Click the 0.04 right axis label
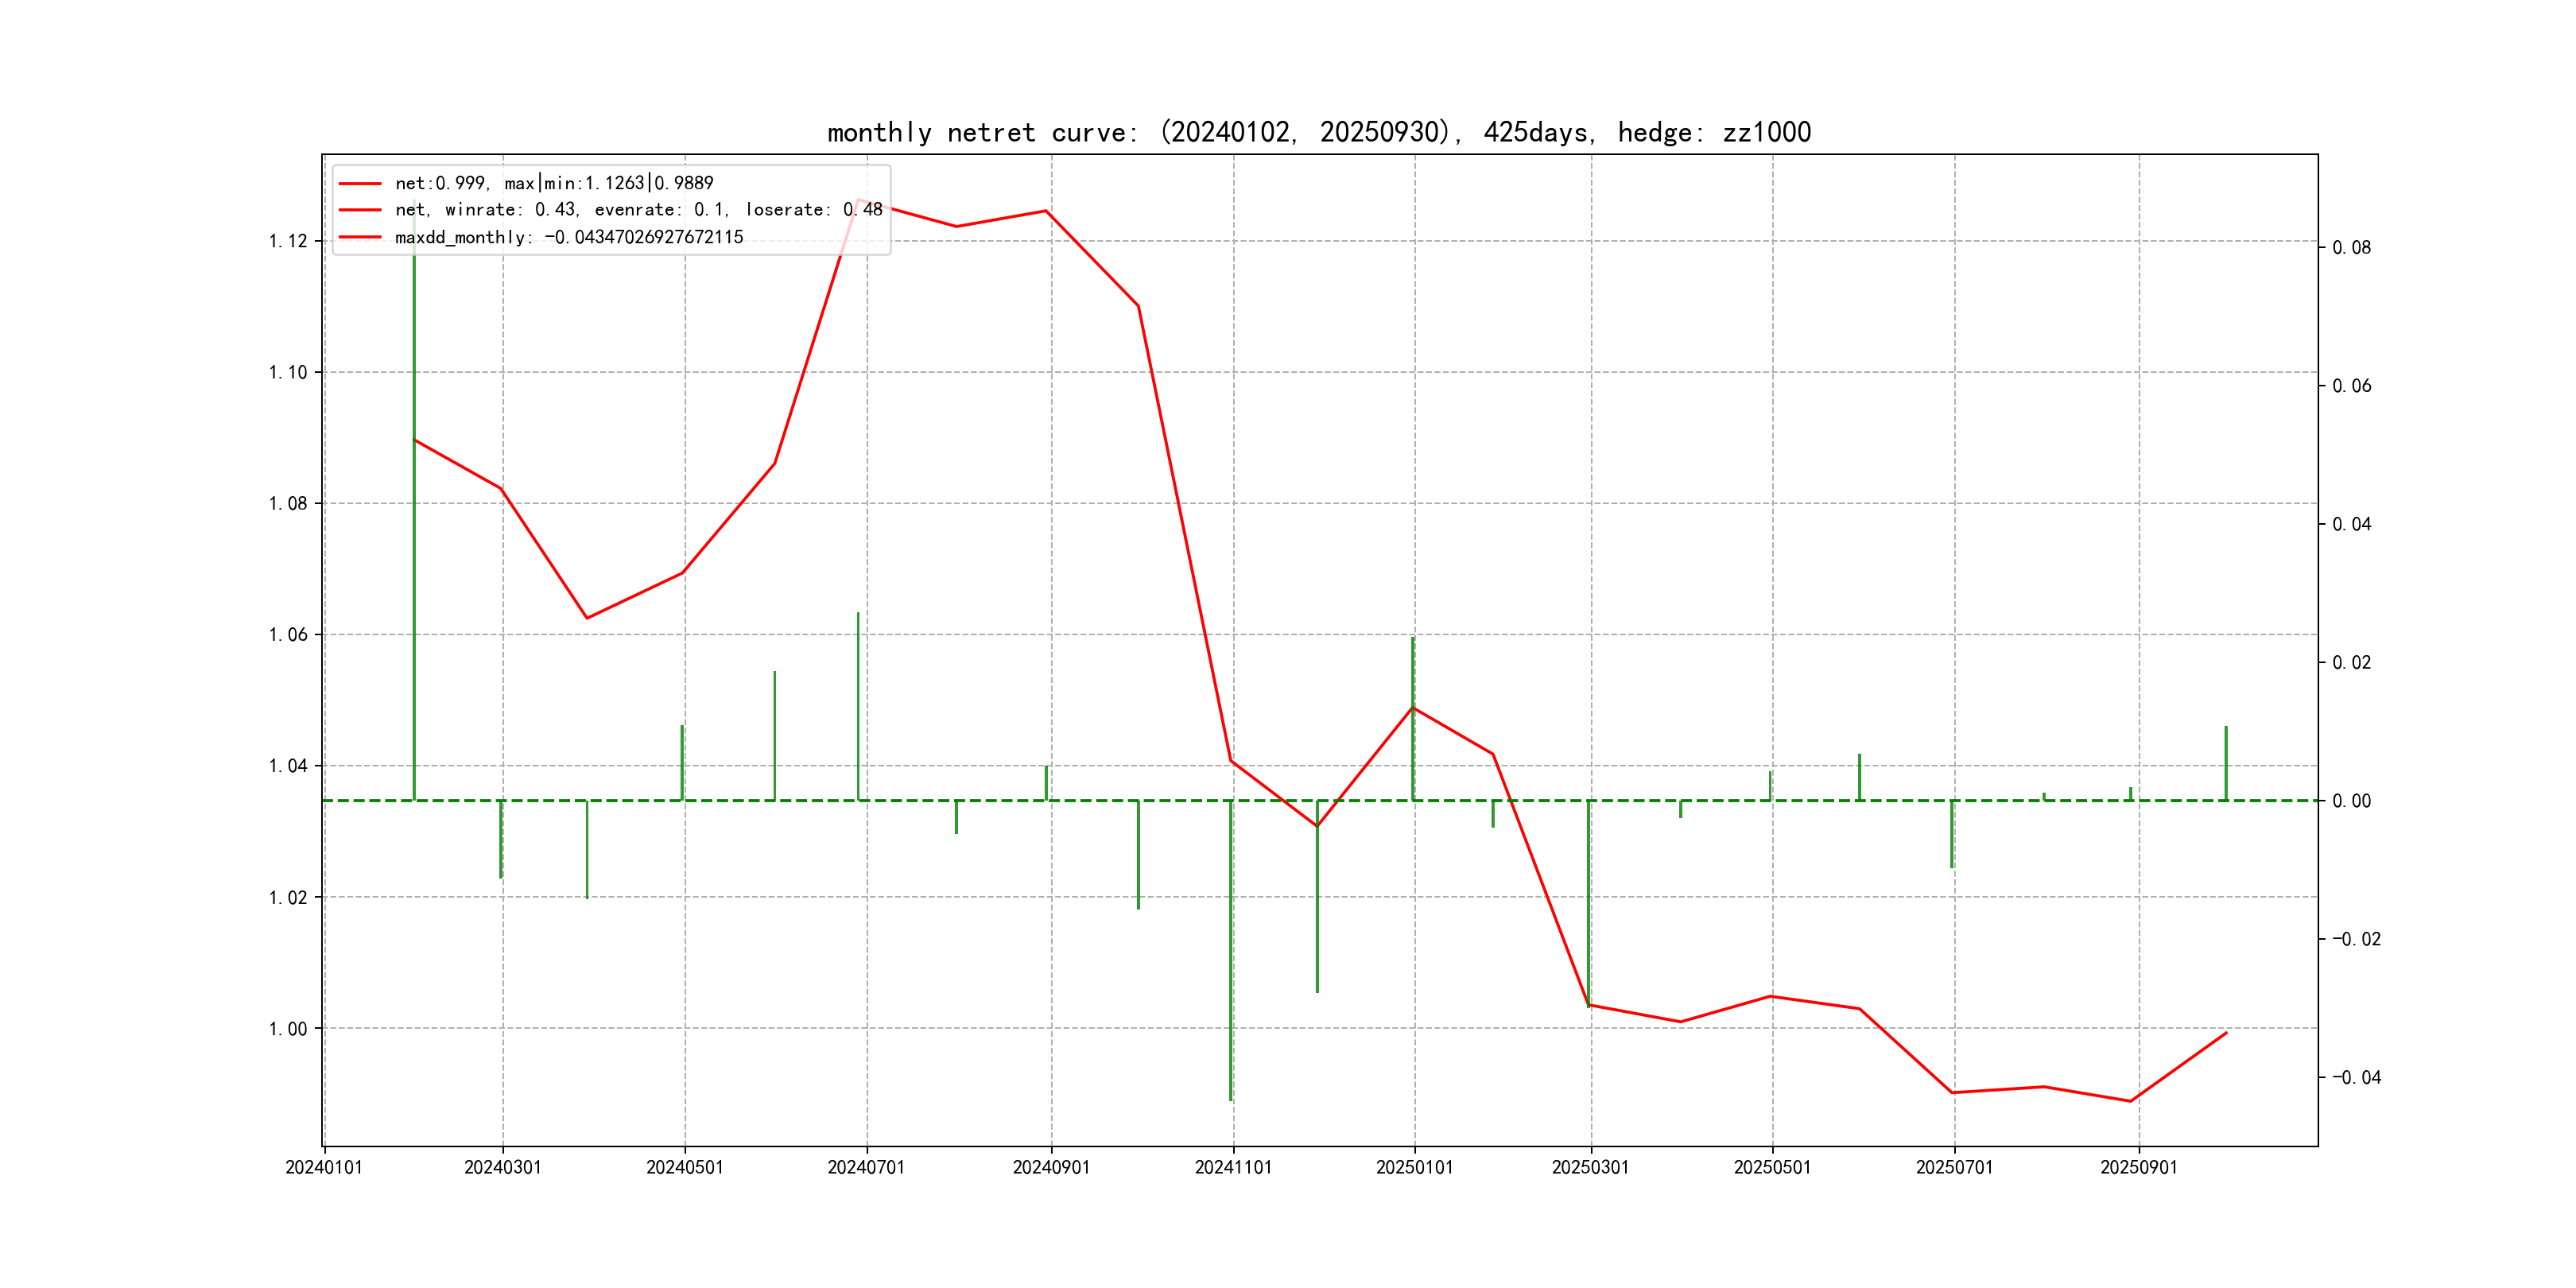 pos(2351,524)
